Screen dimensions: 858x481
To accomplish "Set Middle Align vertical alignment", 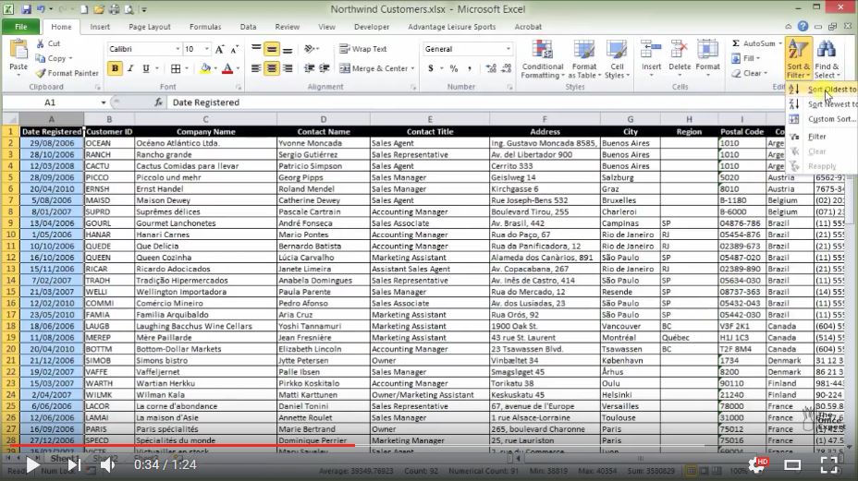I will pyautogui.click(x=272, y=49).
